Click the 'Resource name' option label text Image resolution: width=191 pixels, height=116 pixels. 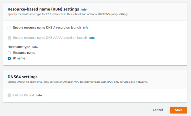coord(24,53)
